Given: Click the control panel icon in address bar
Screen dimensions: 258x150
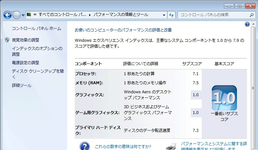Looking at the screenshot, I should coord(29,15).
